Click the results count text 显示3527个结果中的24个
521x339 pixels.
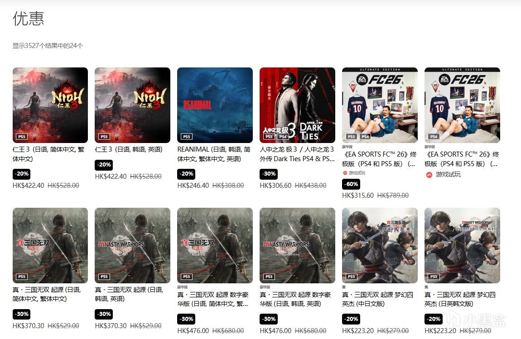(48, 46)
